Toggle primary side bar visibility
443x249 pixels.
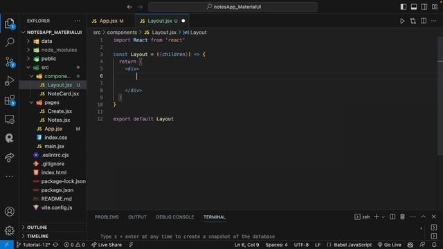[404, 7]
